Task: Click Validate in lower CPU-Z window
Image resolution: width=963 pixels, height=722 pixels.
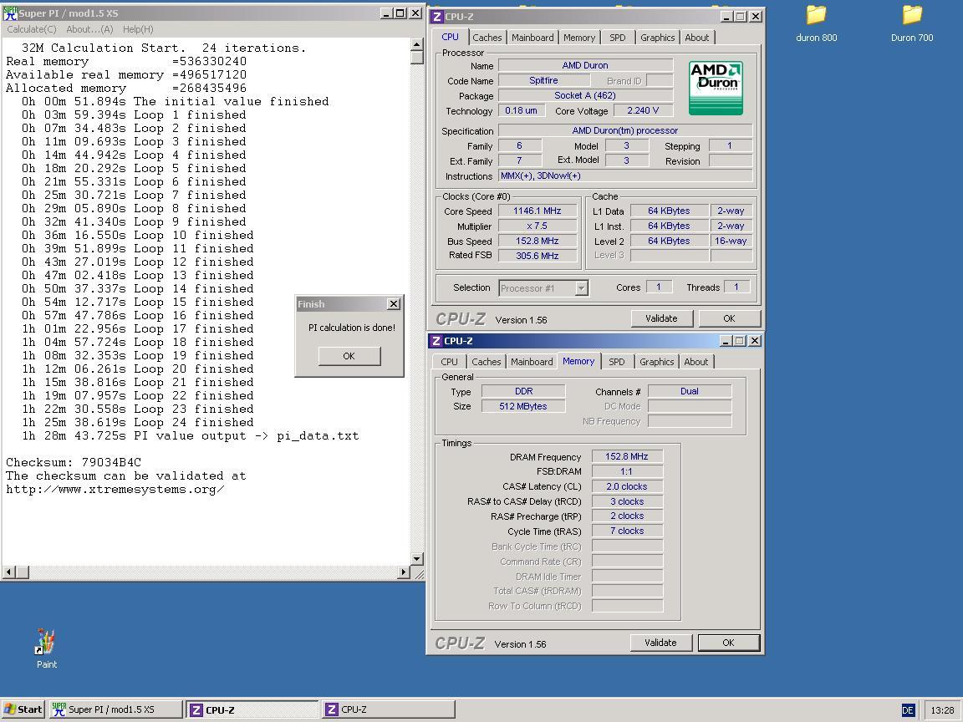Action: pos(661,643)
